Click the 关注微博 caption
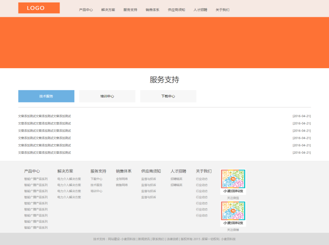329x245 pixels. [x=233, y=230]
